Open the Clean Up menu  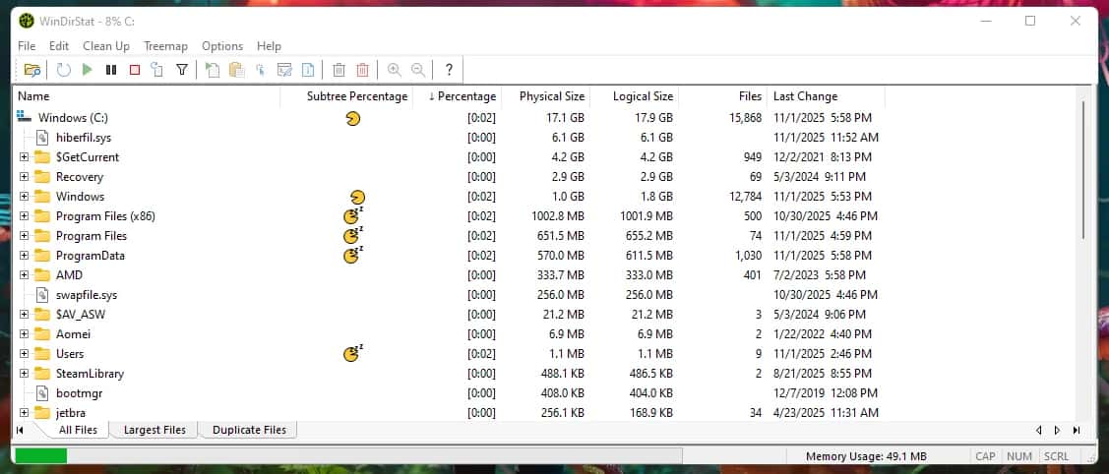coord(105,46)
